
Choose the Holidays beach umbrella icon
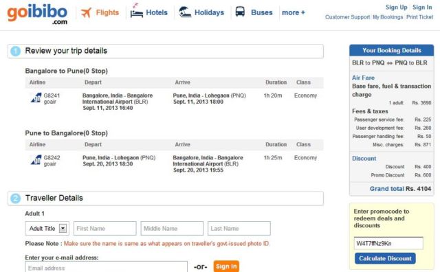tap(185, 12)
